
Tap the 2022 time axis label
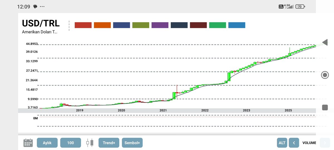pyautogui.click(x=205, y=111)
